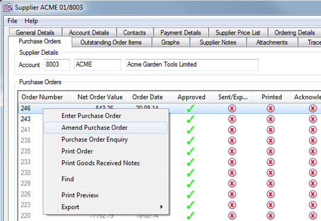Open the Payment Details tab
Image resolution: width=321 pixels, height=221 pixels.
tap(181, 33)
